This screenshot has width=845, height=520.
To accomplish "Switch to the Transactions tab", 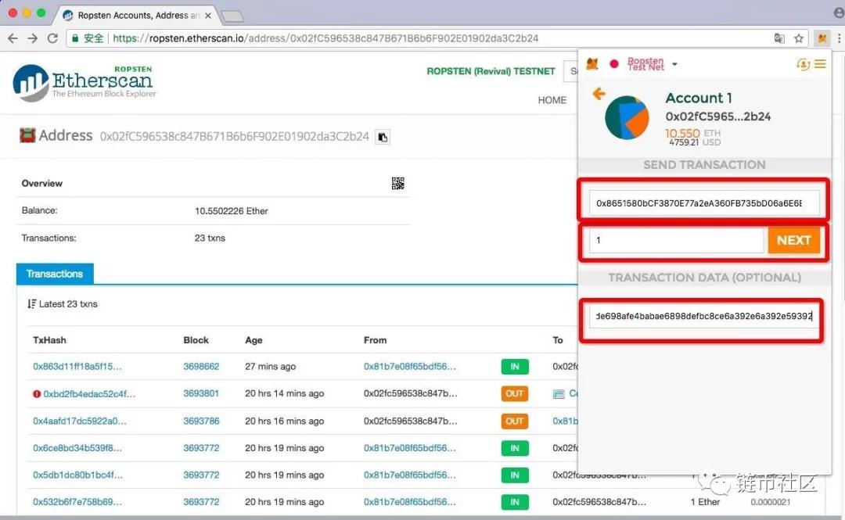I will click(x=55, y=274).
